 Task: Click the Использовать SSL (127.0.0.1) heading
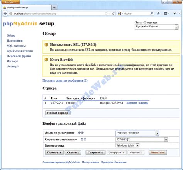[73, 45]
